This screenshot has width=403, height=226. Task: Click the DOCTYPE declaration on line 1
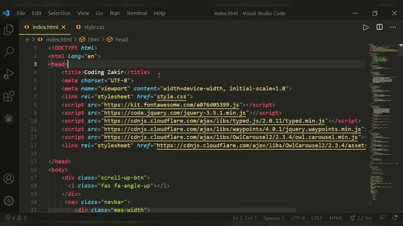coord(73,48)
